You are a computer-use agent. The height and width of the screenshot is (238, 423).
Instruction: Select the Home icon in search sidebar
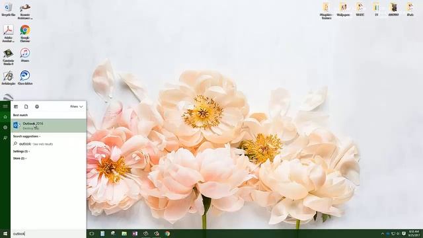[x=5, y=117]
